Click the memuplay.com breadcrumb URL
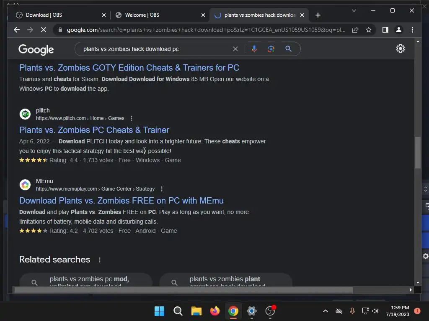 [x=95, y=189]
